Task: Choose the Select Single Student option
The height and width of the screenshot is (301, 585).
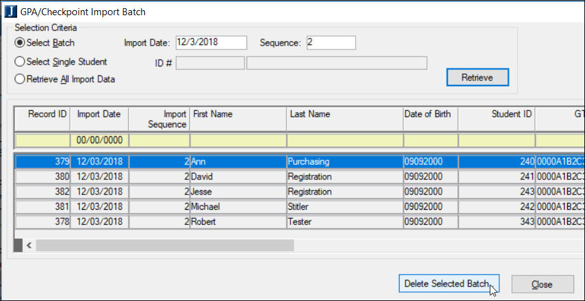Action: 20,62
